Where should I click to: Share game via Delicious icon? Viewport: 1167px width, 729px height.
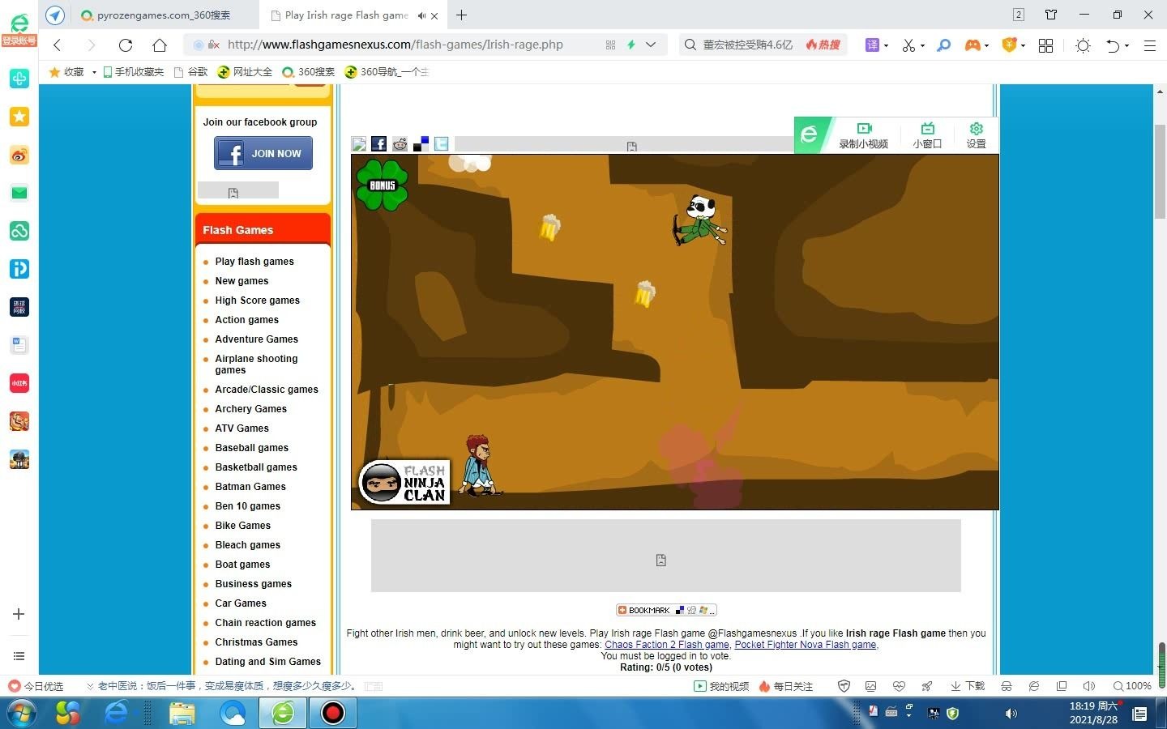[x=421, y=143]
